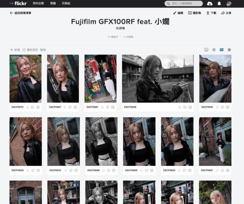
Task: Open the share arrow 分享
Action: [226, 13]
